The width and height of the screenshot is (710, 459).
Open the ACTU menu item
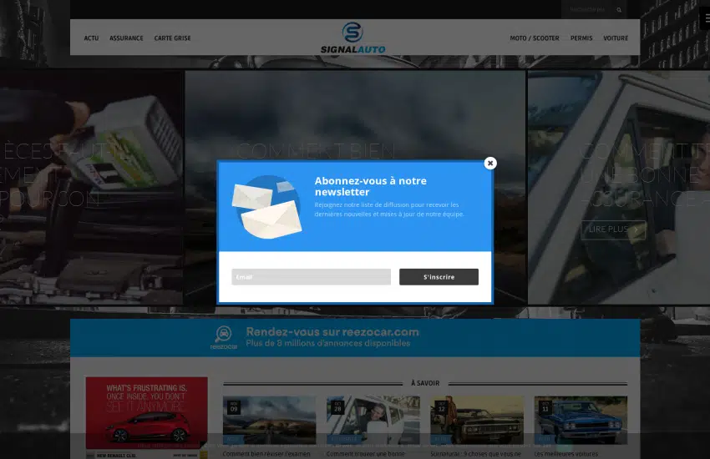click(x=91, y=38)
